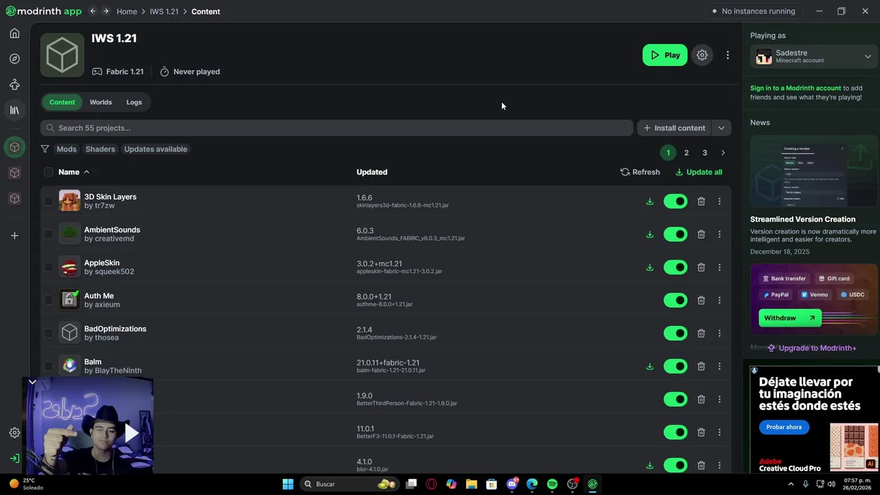Screen dimensions: 880x495
Task: Delete the BadOptimizations mod
Action: [x=701, y=333]
